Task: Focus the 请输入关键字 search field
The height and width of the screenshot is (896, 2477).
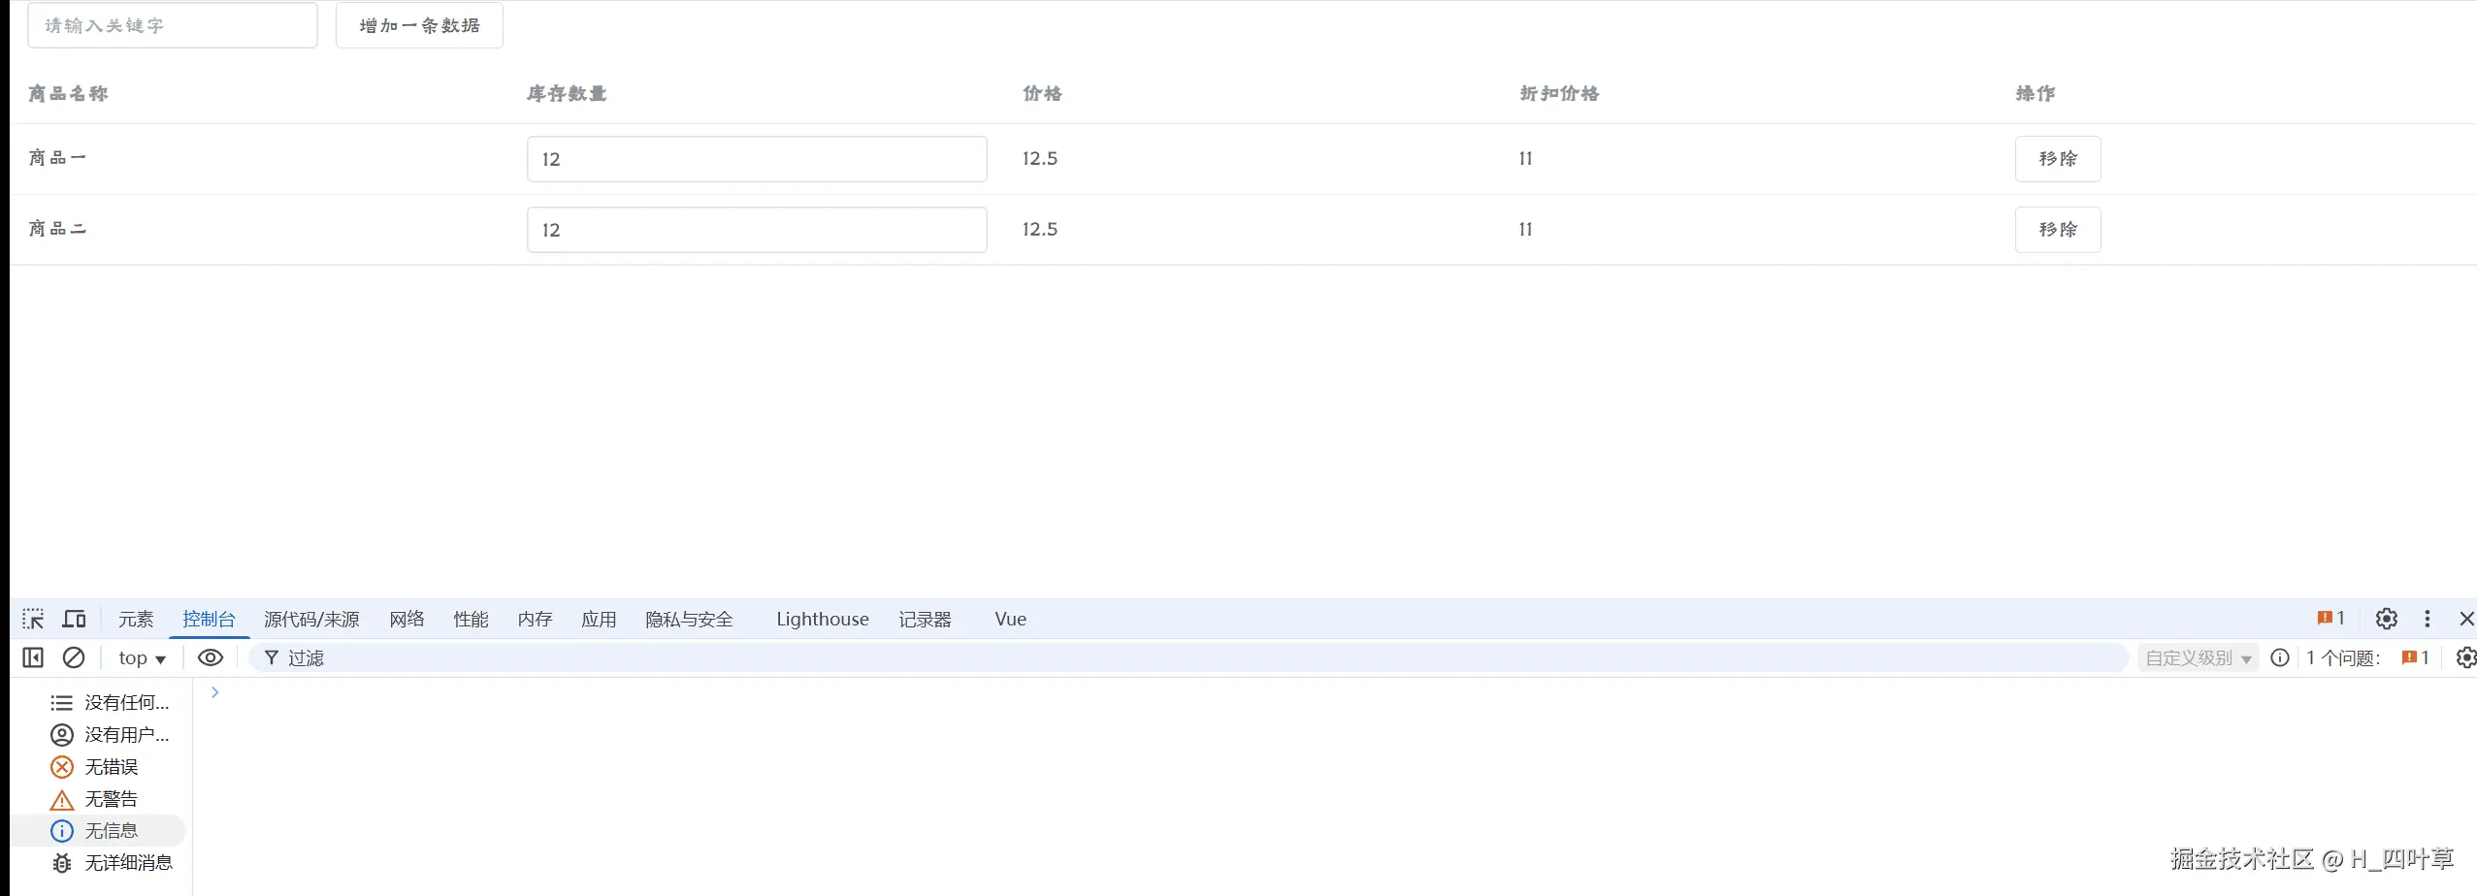Action: (x=173, y=25)
